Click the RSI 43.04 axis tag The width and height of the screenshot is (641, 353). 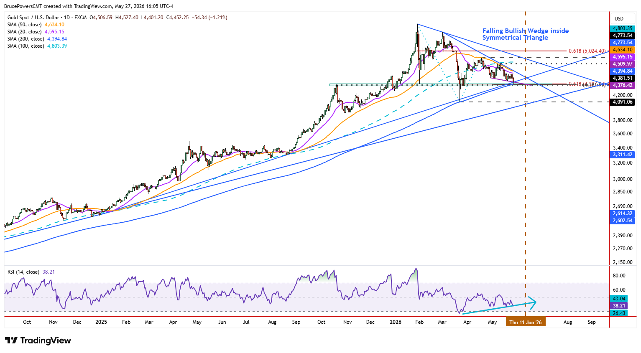[619, 299]
